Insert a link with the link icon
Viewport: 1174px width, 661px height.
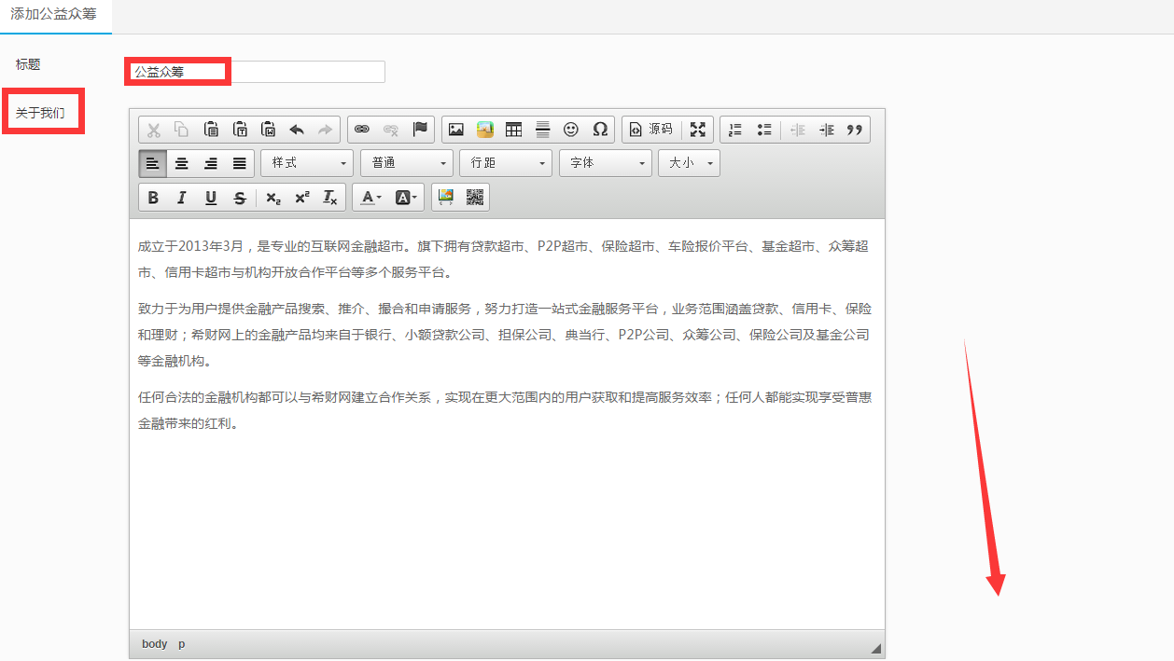[362, 130]
